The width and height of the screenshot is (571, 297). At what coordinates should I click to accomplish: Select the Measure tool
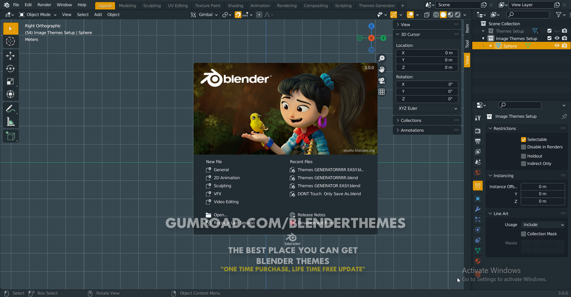11,122
